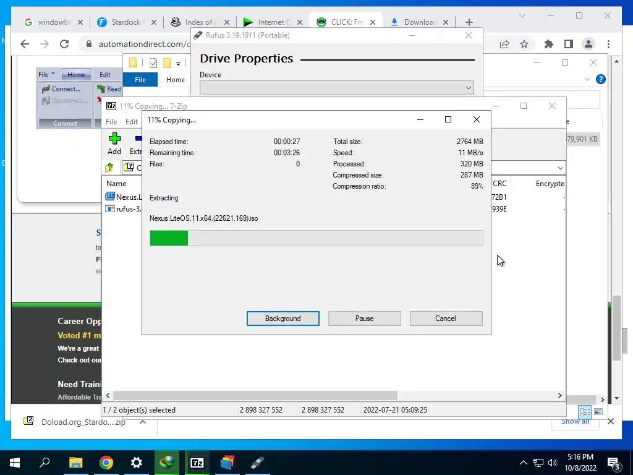Open the notification center icon
Viewport: 633px width, 475px height.
[x=614, y=463]
